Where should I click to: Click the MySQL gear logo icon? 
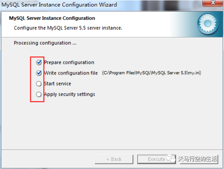point(207,24)
